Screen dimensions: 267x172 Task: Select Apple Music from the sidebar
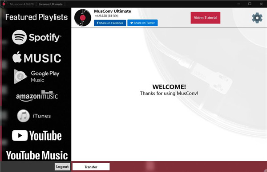coord(36,58)
